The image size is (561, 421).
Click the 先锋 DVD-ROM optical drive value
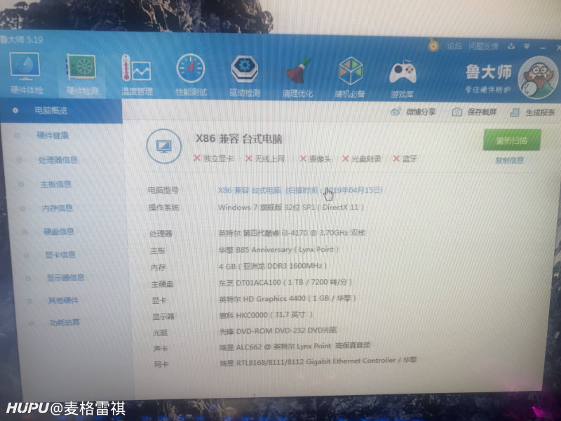tap(278, 330)
